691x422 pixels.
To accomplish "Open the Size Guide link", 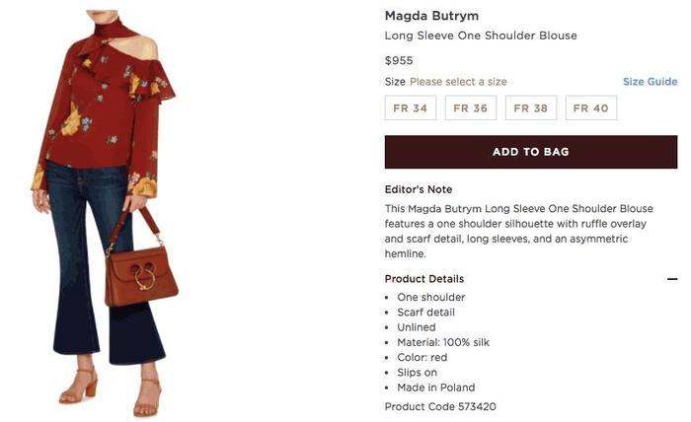I will tap(650, 82).
